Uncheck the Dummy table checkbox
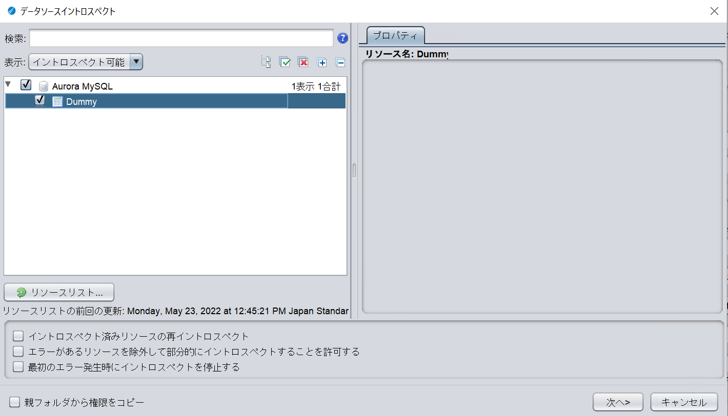The image size is (728, 416). 40,100
